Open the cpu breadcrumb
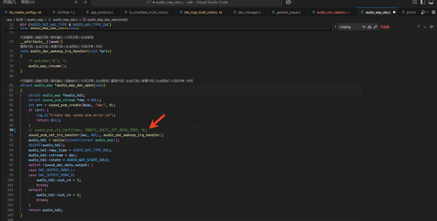The image size is (437, 221). (9, 20)
